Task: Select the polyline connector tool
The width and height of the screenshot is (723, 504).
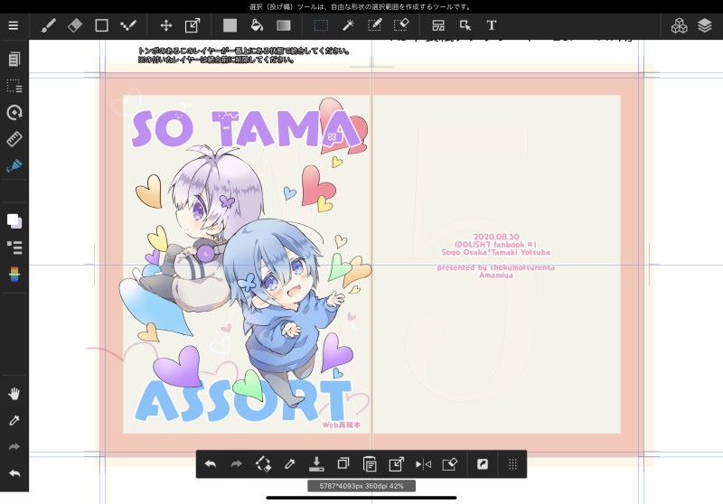Action: click(x=128, y=25)
